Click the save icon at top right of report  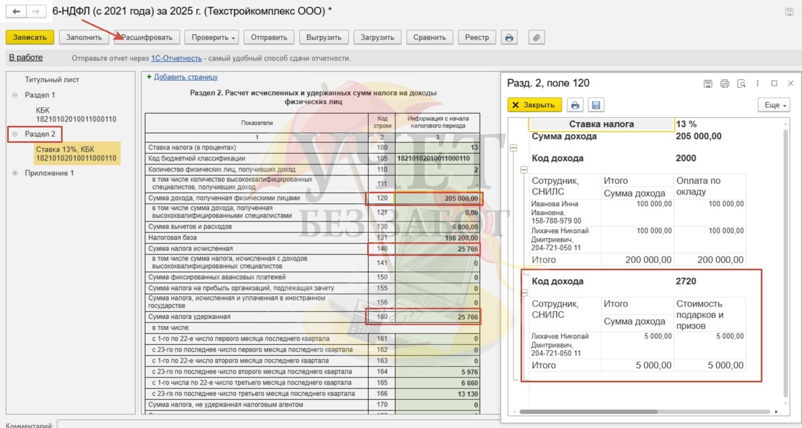point(789,12)
